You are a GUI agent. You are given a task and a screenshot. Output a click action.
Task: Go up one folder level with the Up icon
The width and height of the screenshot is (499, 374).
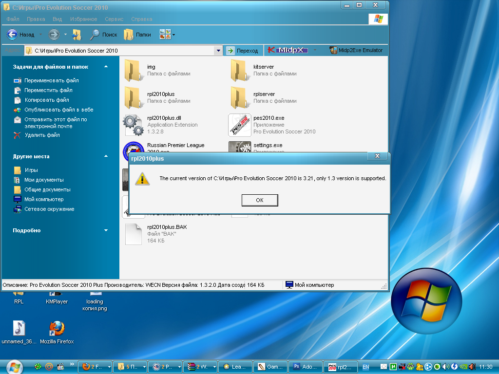click(x=77, y=35)
